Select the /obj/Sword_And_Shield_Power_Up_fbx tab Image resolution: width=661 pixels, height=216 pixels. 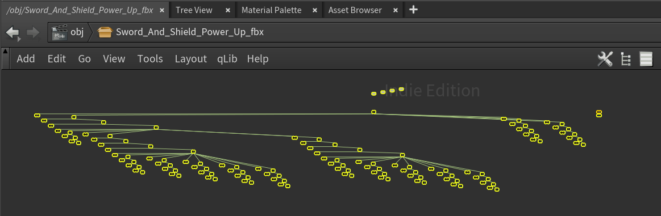click(x=80, y=10)
